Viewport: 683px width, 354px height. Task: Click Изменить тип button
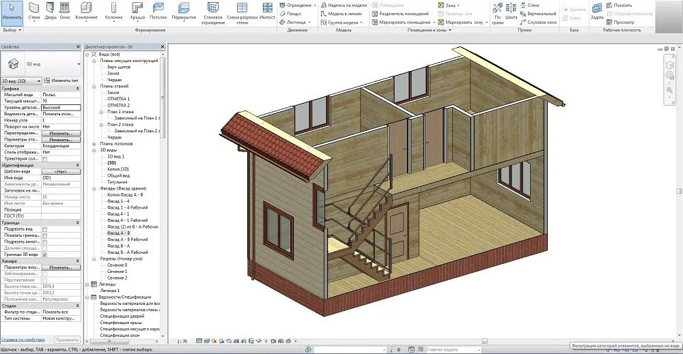click(61, 81)
